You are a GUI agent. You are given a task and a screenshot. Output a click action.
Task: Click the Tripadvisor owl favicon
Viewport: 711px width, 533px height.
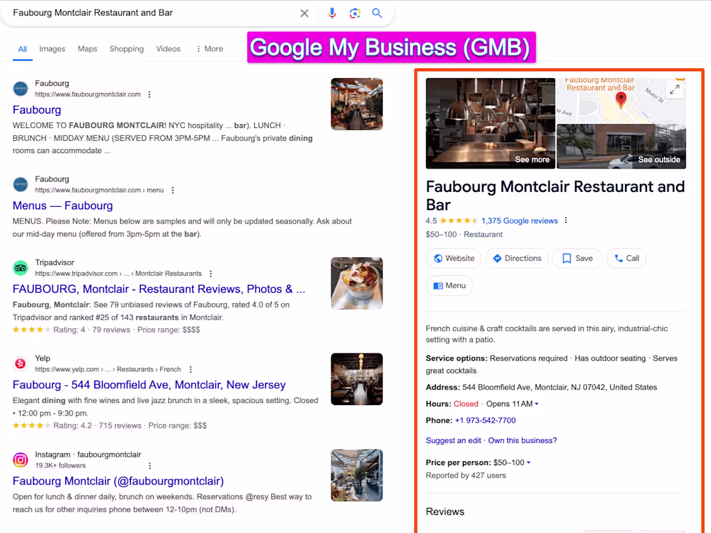click(20, 267)
